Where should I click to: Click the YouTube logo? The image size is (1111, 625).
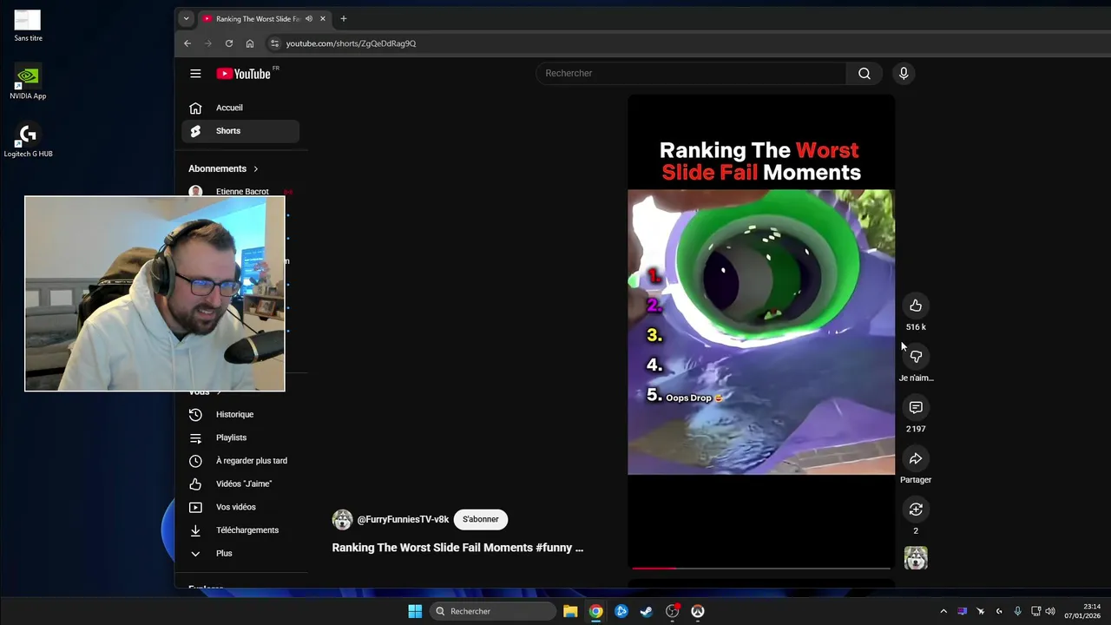click(244, 74)
